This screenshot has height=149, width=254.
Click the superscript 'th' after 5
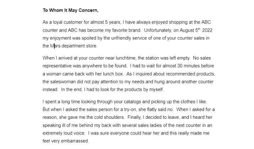point(199,29)
